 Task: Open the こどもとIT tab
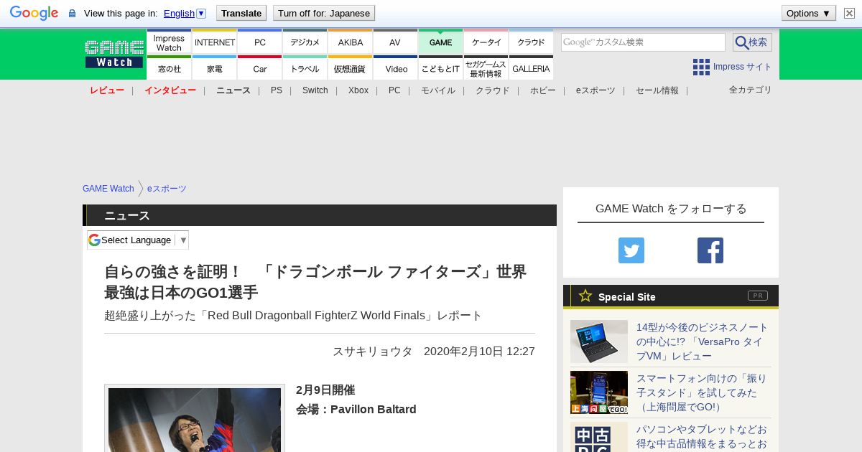coord(440,68)
